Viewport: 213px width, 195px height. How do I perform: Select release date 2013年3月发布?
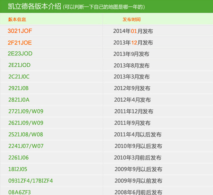132,77
